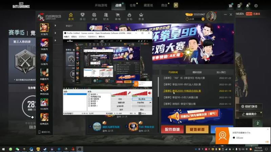Toggle the 显示器获取 source checkbox

tap(89, 99)
